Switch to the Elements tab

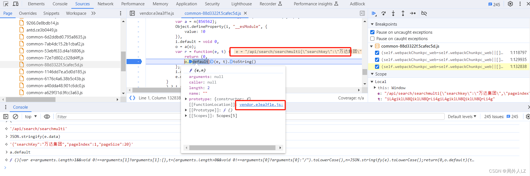click(36, 4)
